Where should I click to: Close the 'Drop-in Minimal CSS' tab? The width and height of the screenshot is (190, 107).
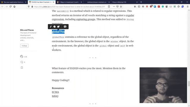click(x=137, y=2)
